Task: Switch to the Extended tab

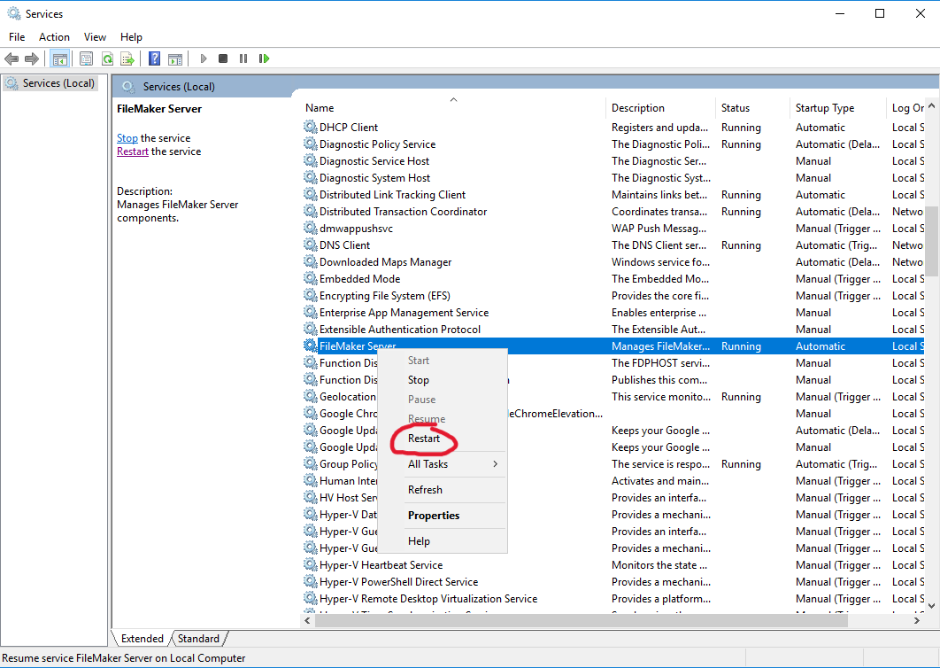Action: pos(143,639)
